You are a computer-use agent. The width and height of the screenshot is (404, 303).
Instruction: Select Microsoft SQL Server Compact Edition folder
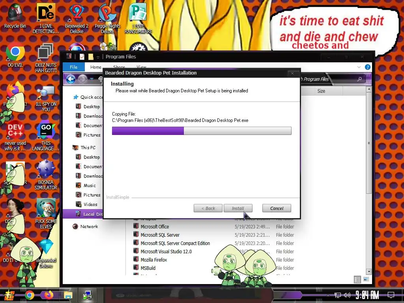175,243
